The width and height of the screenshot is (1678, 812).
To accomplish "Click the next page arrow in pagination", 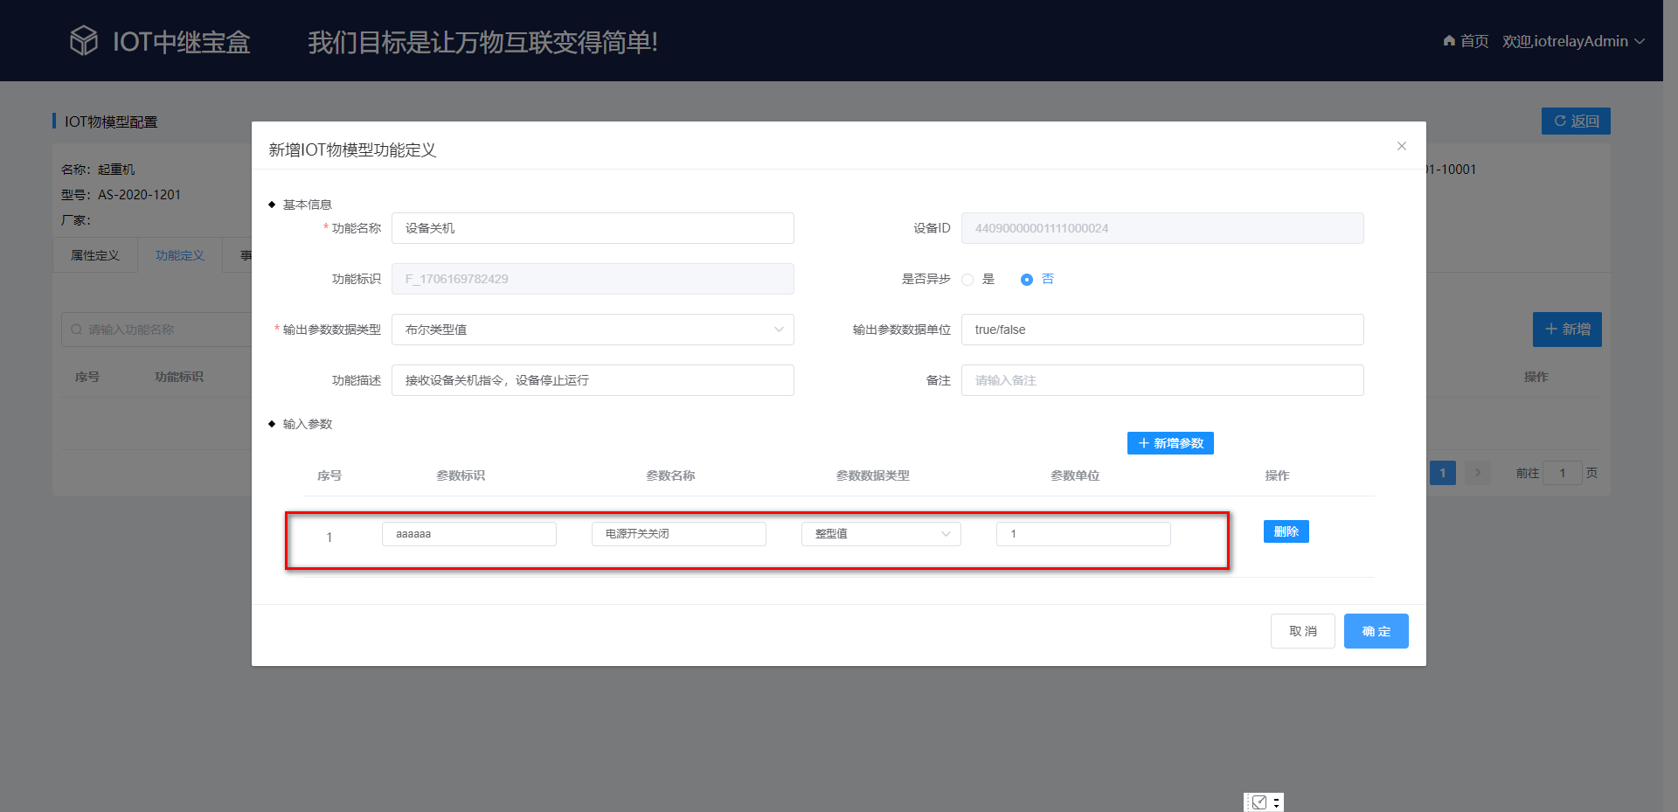I will (1477, 473).
